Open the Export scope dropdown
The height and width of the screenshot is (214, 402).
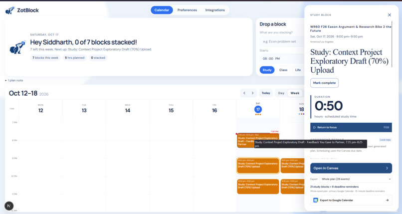[356, 179]
